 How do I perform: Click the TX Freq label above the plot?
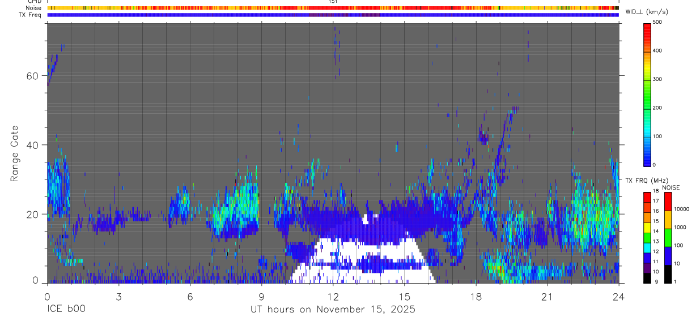click(31, 15)
